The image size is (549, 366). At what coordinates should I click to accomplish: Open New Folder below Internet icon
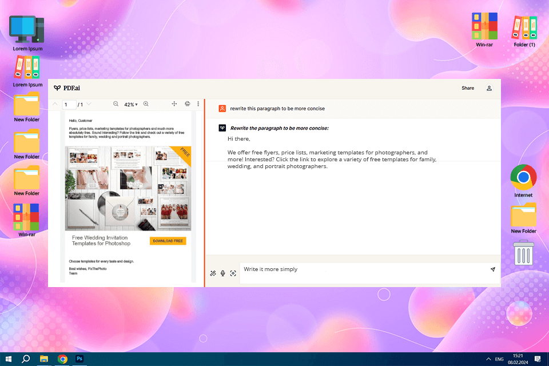(523, 218)
